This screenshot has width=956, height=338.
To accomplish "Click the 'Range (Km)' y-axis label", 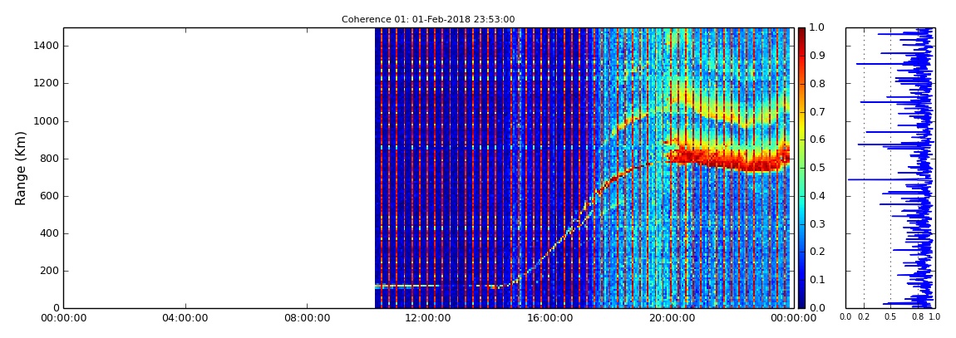I will tap(21, 168).
